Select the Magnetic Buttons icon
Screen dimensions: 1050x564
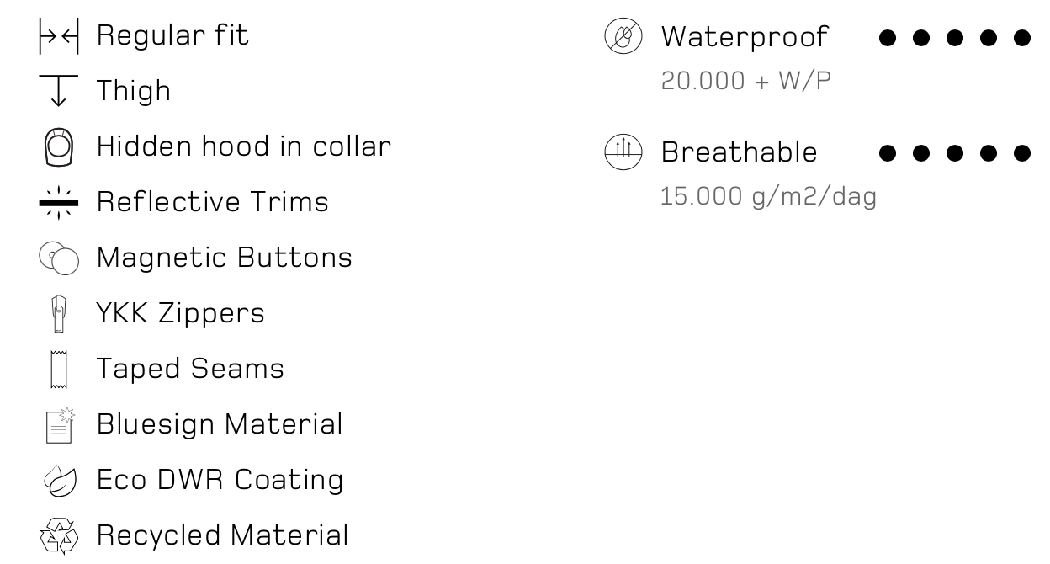[59, 258]
